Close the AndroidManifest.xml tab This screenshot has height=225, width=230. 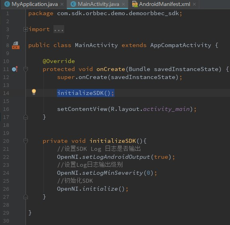click(x=195, y=4)
